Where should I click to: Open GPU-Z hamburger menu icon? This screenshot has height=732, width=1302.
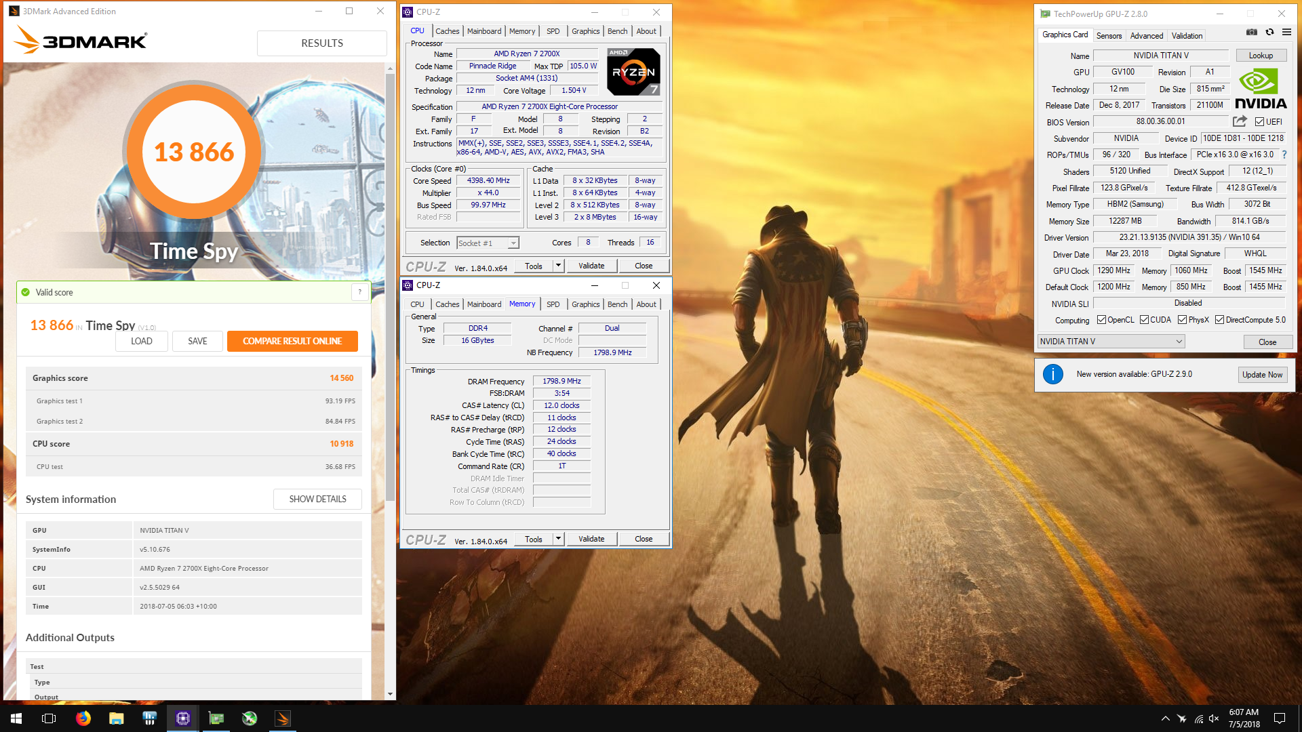[x=1286, y=33]
